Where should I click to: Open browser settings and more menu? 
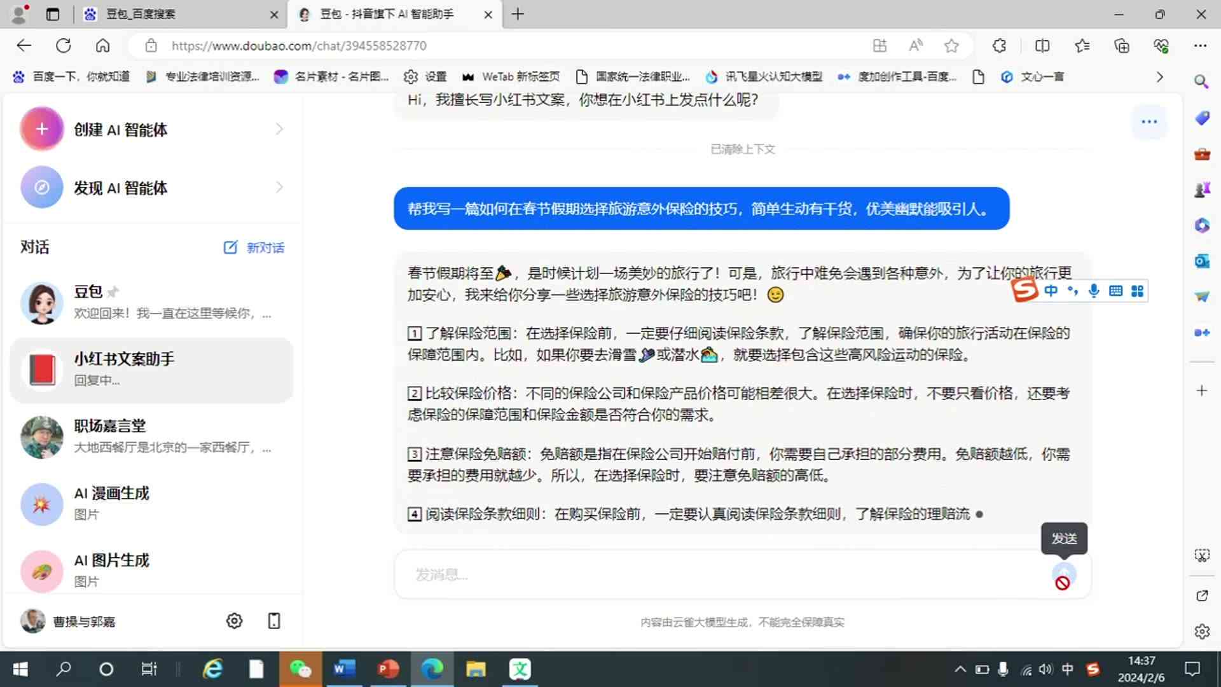(1200, 45)
